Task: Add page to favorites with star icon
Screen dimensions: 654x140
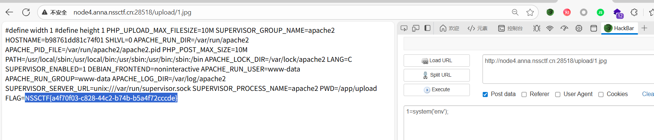Action: 530,12
